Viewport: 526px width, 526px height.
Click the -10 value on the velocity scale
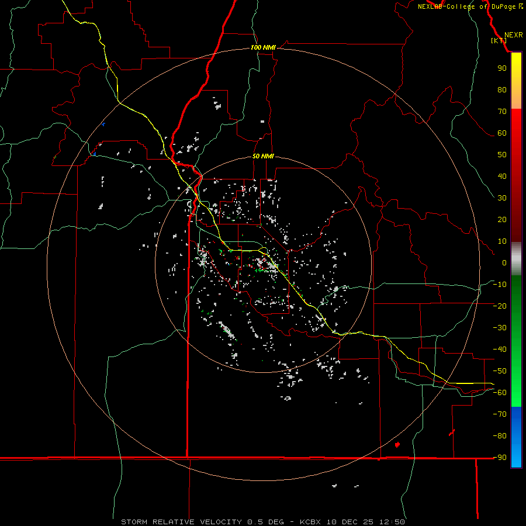pos(500,285)
